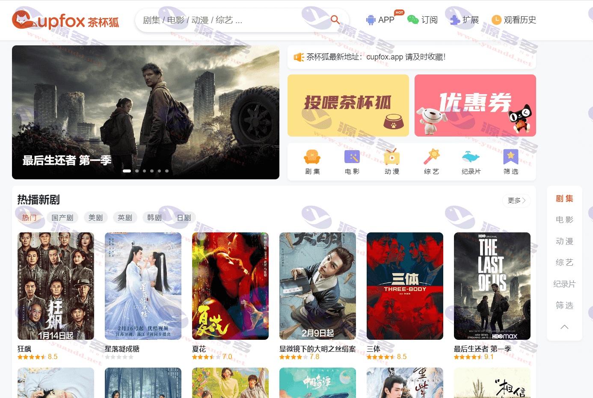The height and width of the screenshot is (398, 593).
Task: Click the 茶杯狐最新地址 announcement text
Action: [376, 57]
